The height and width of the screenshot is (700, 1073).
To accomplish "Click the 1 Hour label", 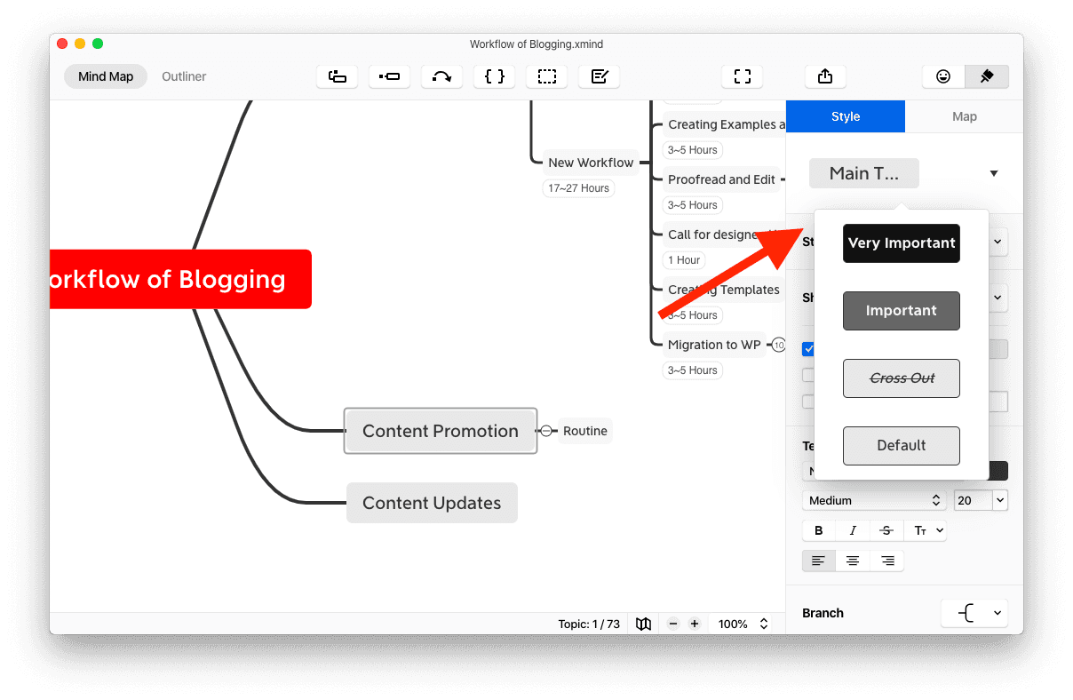I will click(x=683, y=260).
